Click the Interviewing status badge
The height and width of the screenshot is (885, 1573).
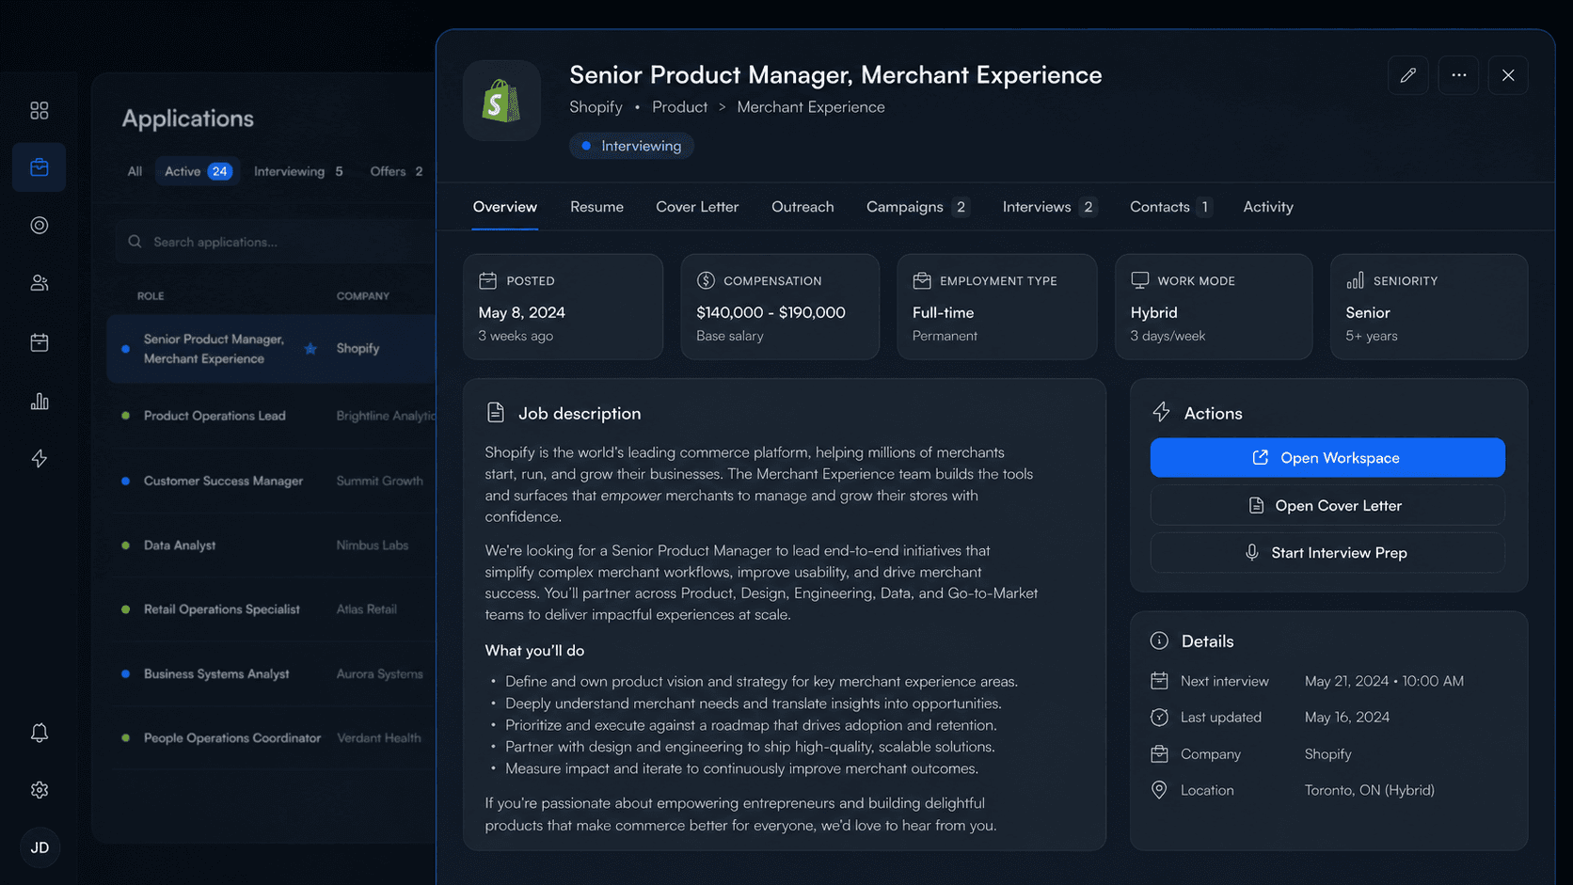631,146
